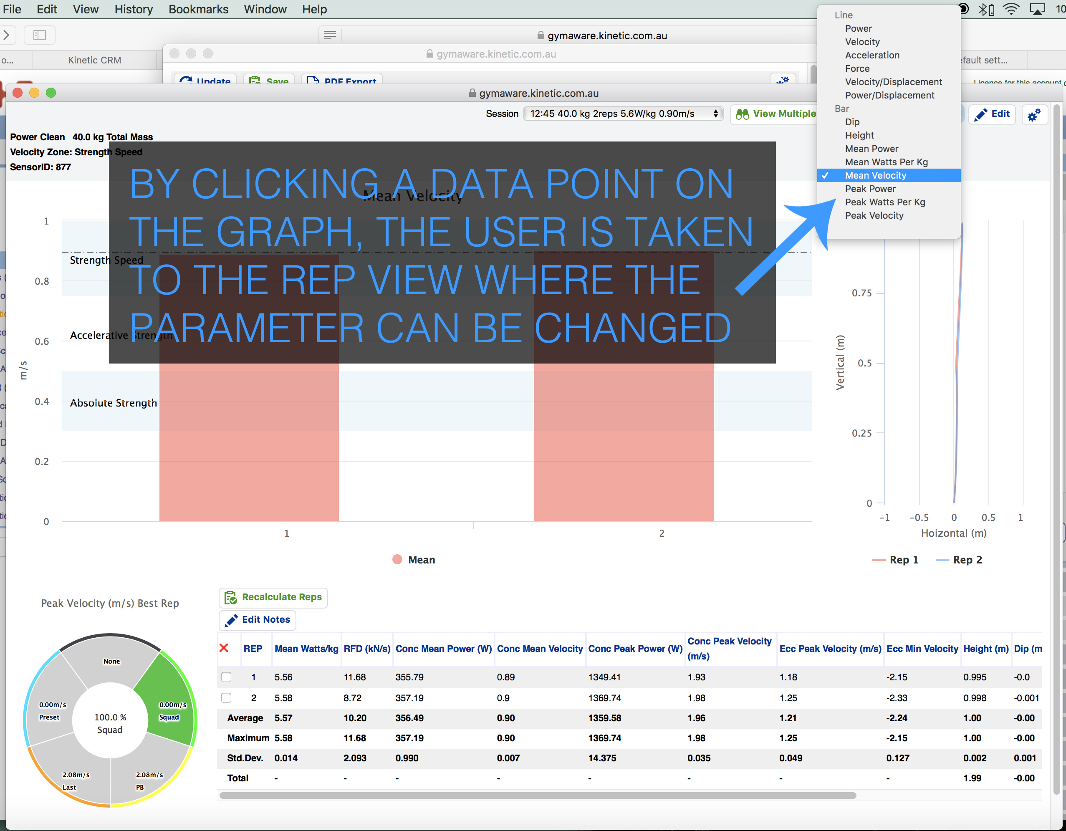Open the File menu
The width and height of the screenshot is (1066, 831).
11,9
